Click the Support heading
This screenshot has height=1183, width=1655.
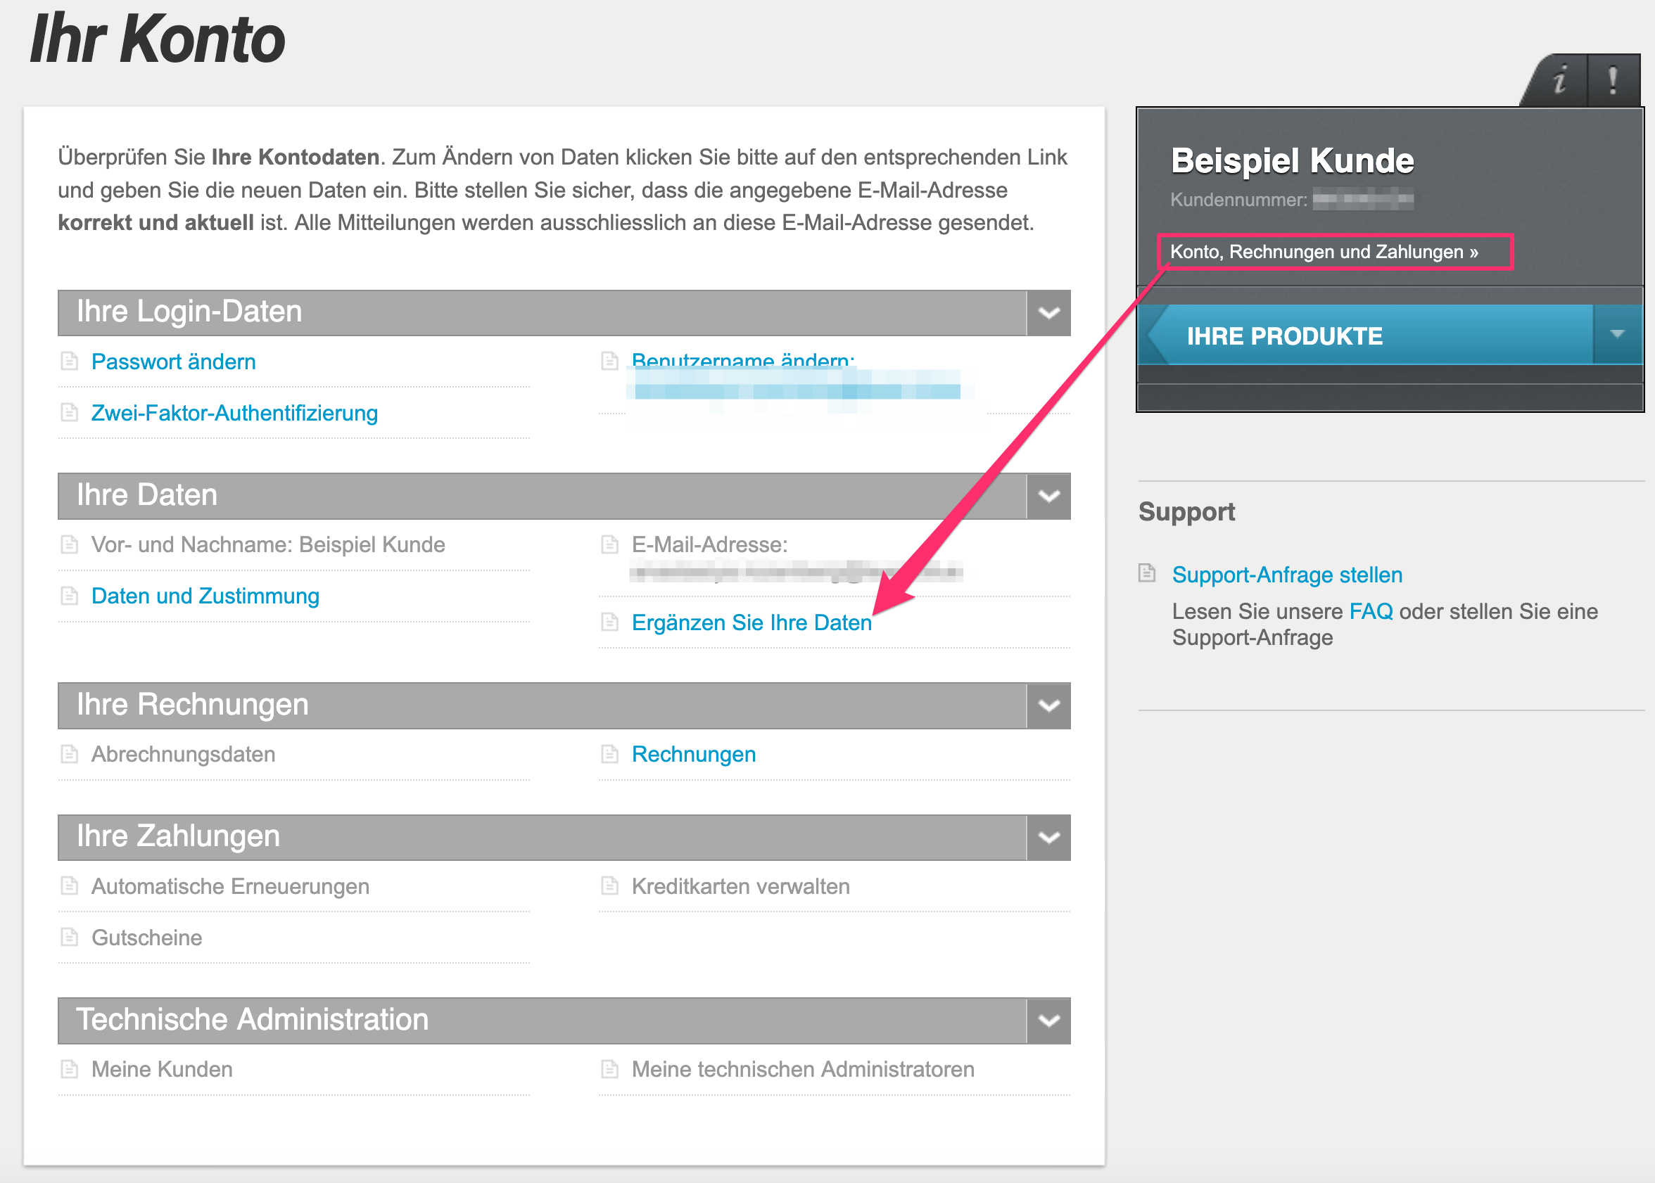click(1187, 512)
